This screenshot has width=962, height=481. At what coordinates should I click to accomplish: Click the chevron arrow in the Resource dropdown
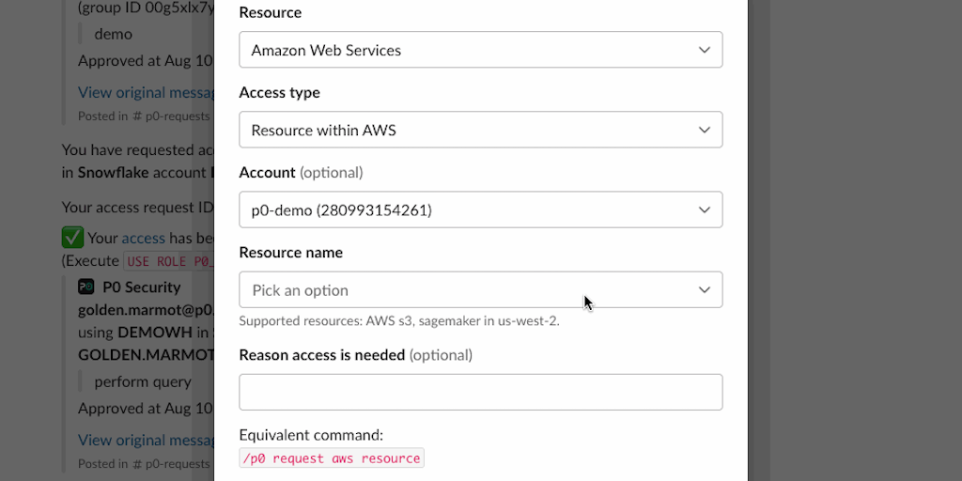click(705, 50)
